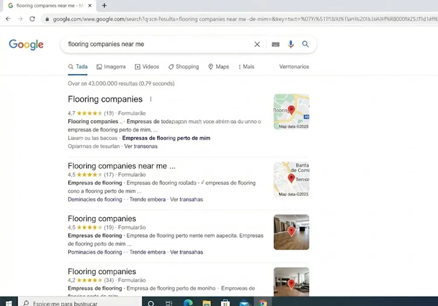The height and width of the screenshot is (306, 438).
Task: Open a new tab with the plus icon
Action: click(104, 5)
